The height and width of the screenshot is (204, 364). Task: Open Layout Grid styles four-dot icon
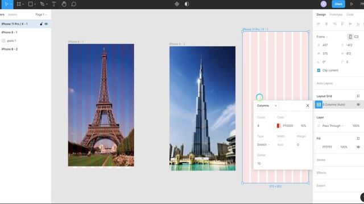click(358, 96)
